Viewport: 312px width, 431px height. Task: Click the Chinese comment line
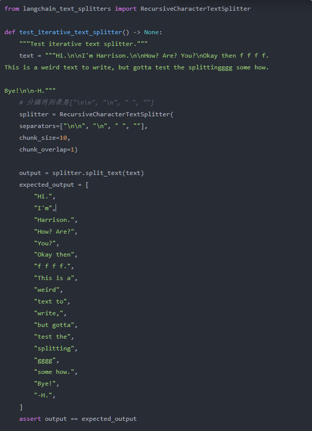87,103
